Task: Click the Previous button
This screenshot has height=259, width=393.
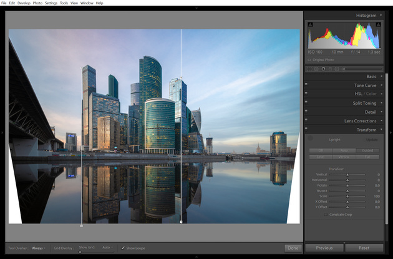Action: pos(324,248)
